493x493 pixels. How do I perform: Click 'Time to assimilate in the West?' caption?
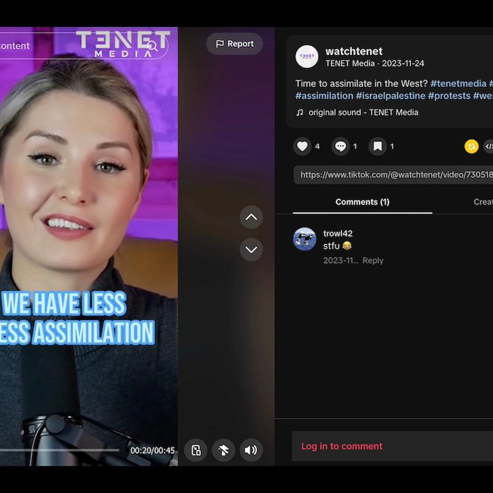tap(362, 84)
